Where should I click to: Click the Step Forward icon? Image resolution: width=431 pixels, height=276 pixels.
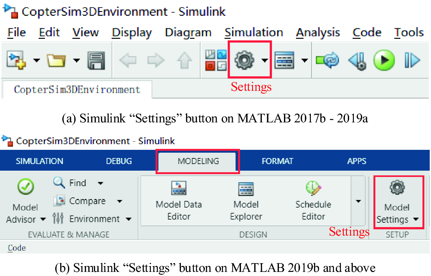412,60
